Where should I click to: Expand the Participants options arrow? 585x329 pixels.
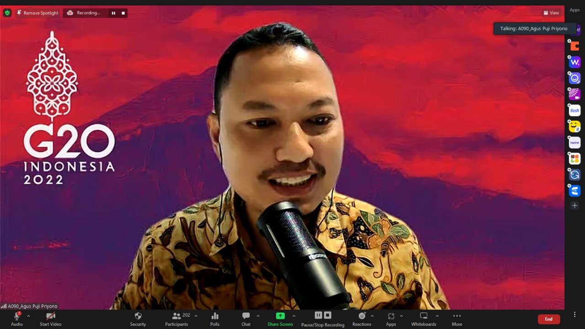[196, 316]
